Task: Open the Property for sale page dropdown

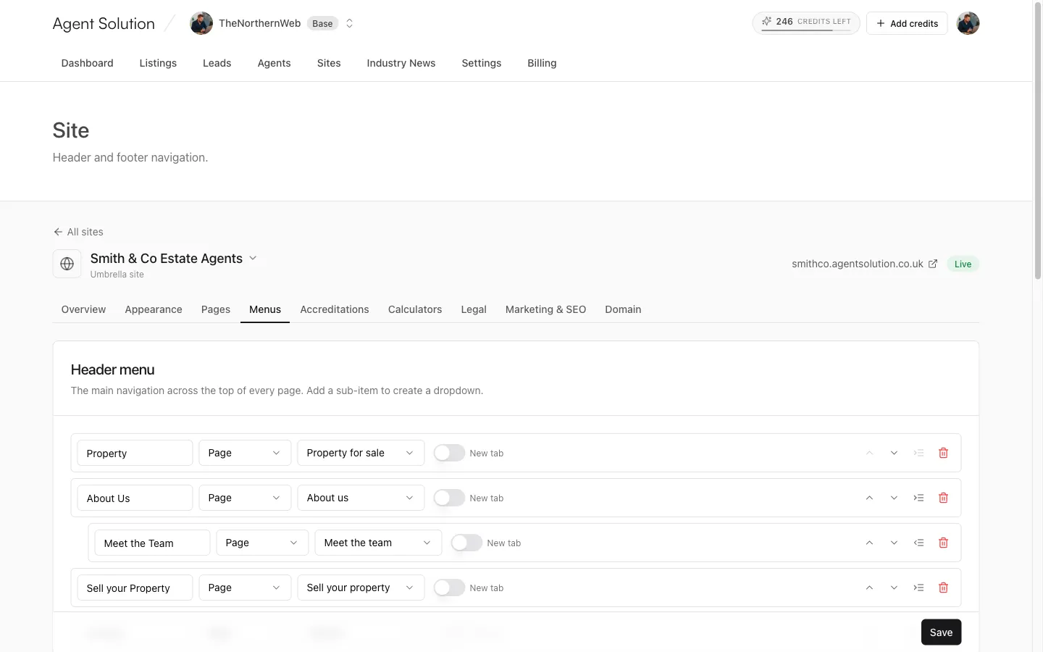Action: pyautogui.click(x=361, y=453)
